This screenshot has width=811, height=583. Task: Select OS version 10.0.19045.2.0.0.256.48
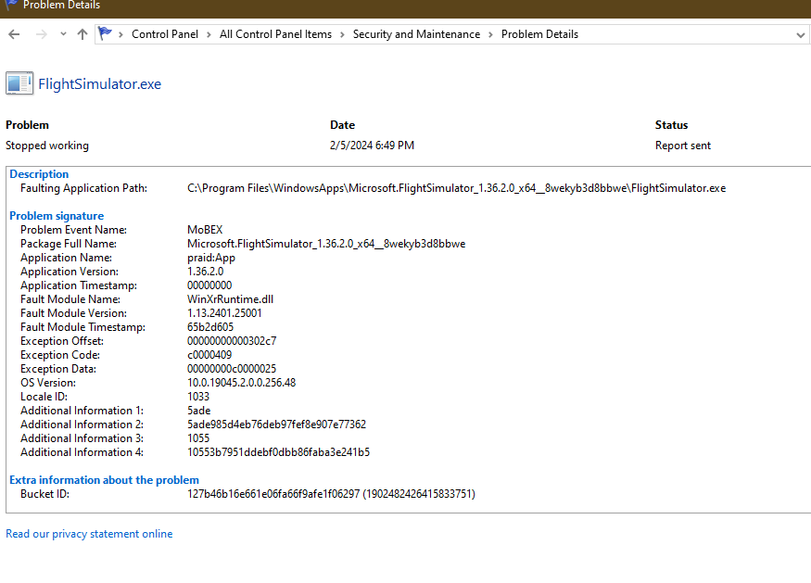[x=242, y=383]
